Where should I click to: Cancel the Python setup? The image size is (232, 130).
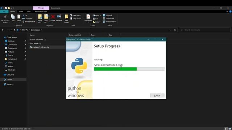157,95
